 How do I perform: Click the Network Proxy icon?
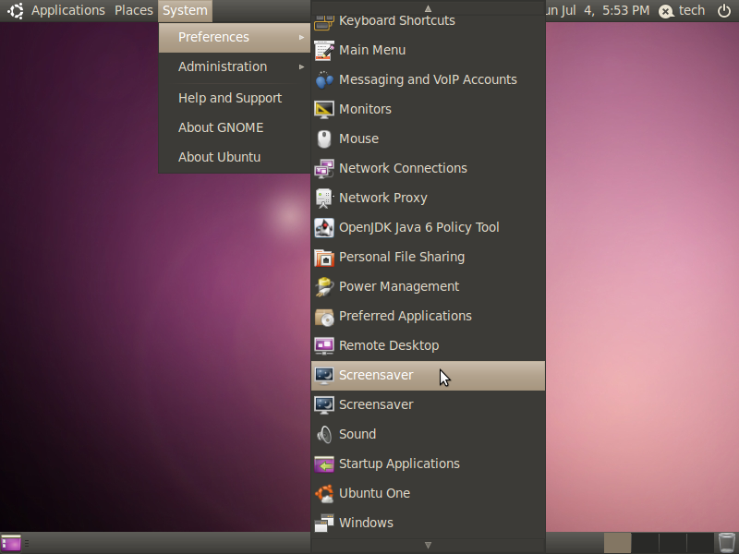[324, 198]
